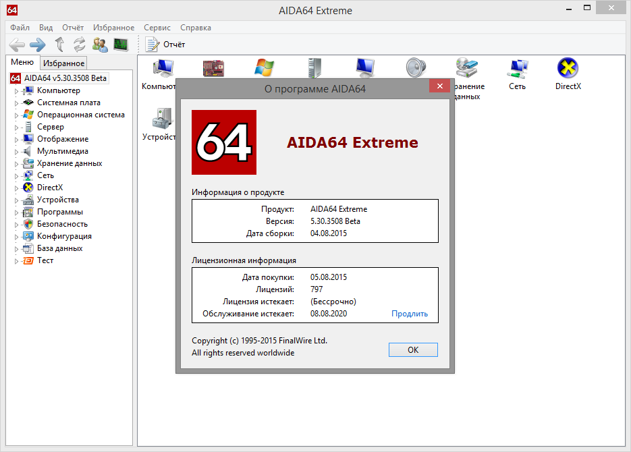Viewport: 631px width, 452px height.
Task: Click the refresh icon in toolbar
Action: [x=80, y=45]
